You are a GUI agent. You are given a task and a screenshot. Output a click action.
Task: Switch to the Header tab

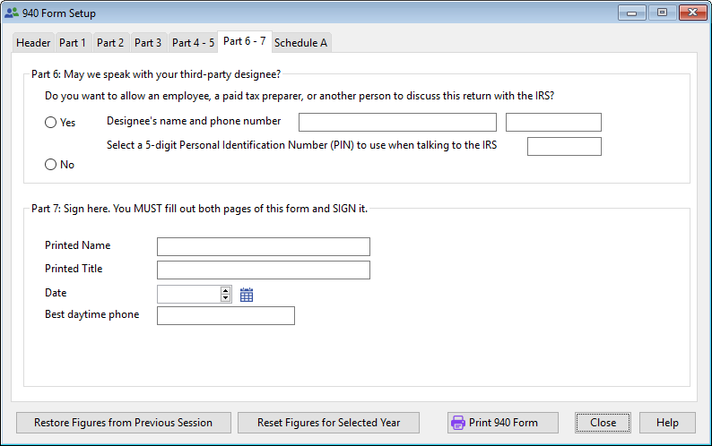33,43
